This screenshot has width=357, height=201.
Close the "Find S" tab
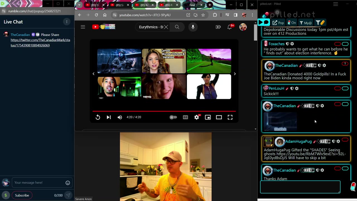[201, 5]
